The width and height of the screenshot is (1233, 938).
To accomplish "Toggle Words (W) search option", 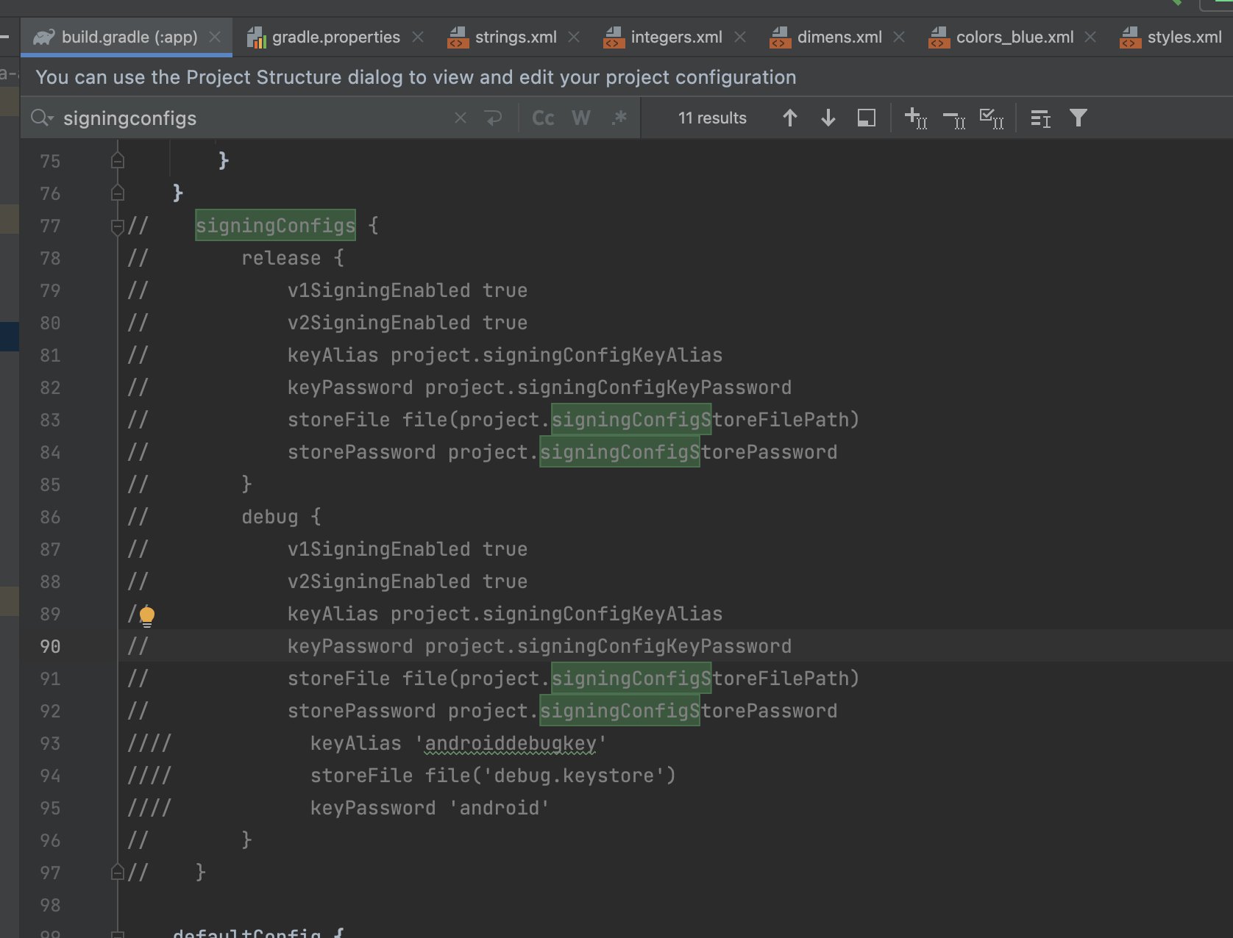I will pyautogui.click(x=581, y=118).
